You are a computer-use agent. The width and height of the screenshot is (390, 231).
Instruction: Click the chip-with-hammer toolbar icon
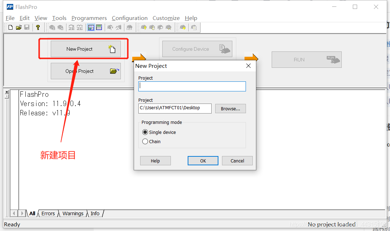pyautogui.click(x=118, y=27)
